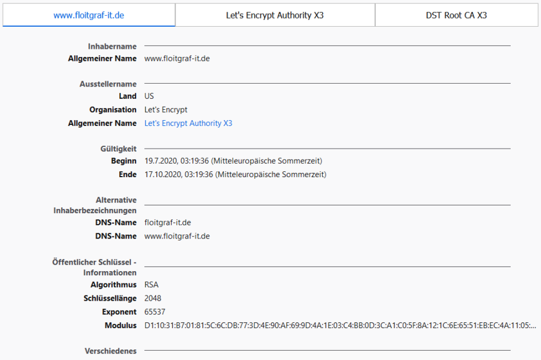The image size is (541, 360).
Task: Select the key length value 2048
Action: click(x=153, y=298)
